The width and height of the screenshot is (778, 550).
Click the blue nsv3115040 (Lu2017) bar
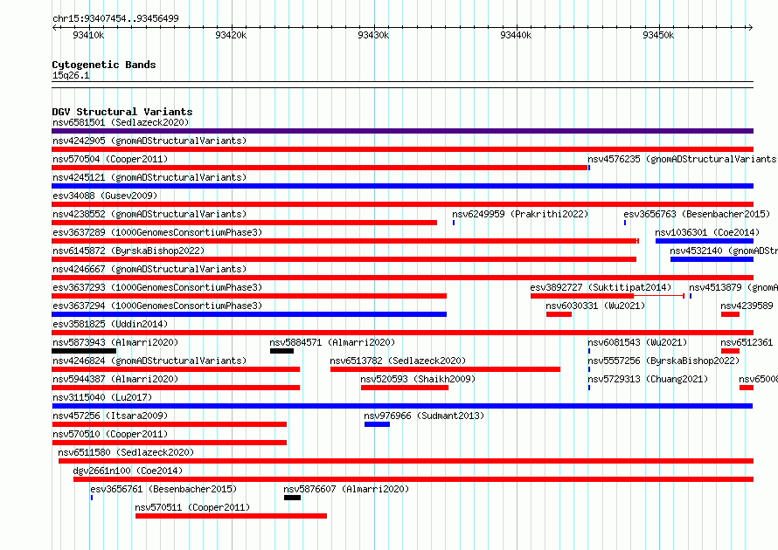pyautogui.click(x=402, y=406)
